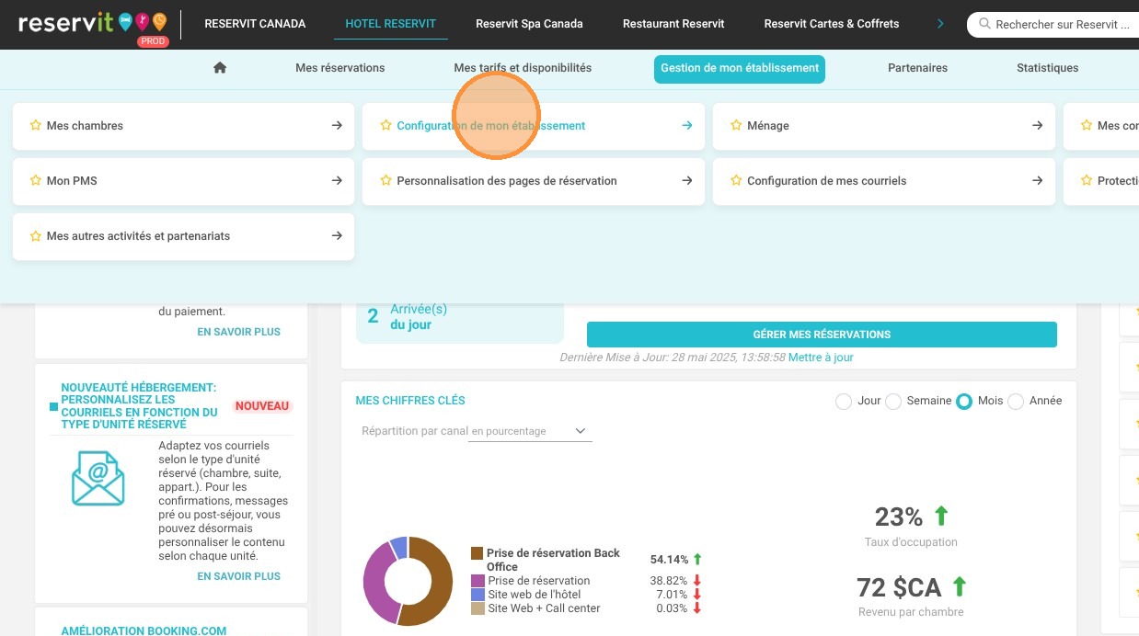Click the green arrow beside 23% occupancy
The height and width of the screenshot is (636, 1139).
940,516
